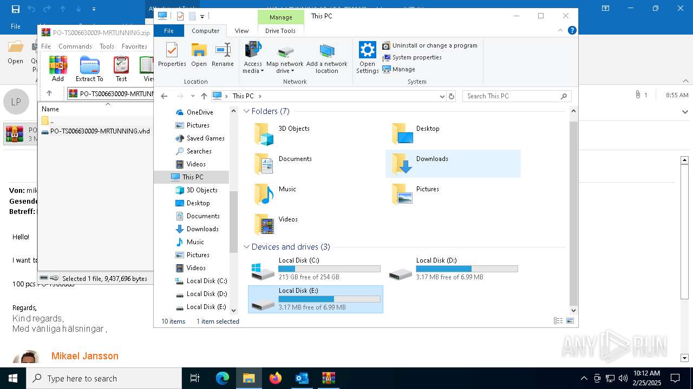Refresh the This PC view
Viewport: 693px width, 389px height.
pos(452,96)
